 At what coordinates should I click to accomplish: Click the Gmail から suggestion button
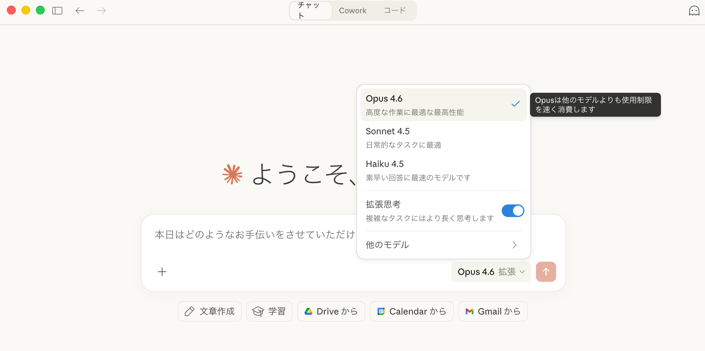(493, 311)
